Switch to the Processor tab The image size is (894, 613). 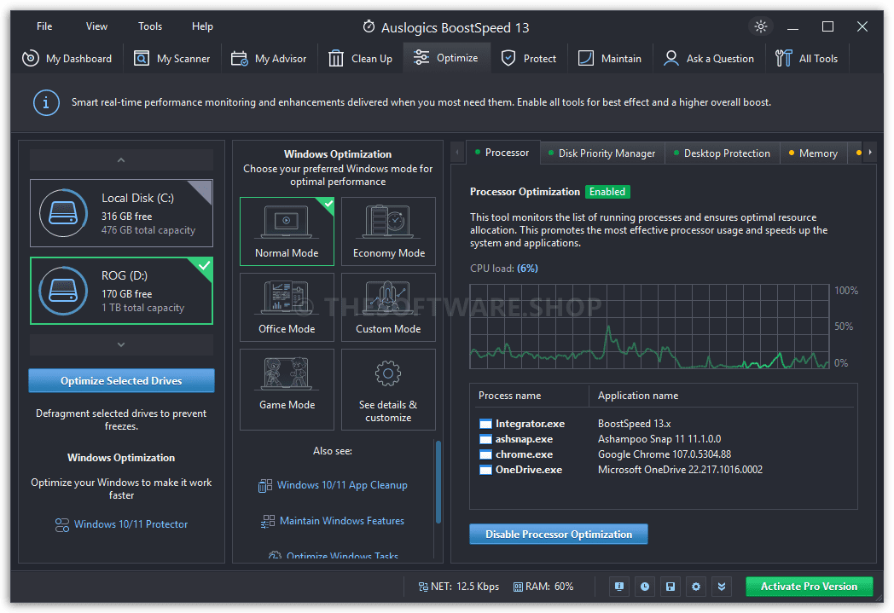pyautogui.click(x=502, y=153)
